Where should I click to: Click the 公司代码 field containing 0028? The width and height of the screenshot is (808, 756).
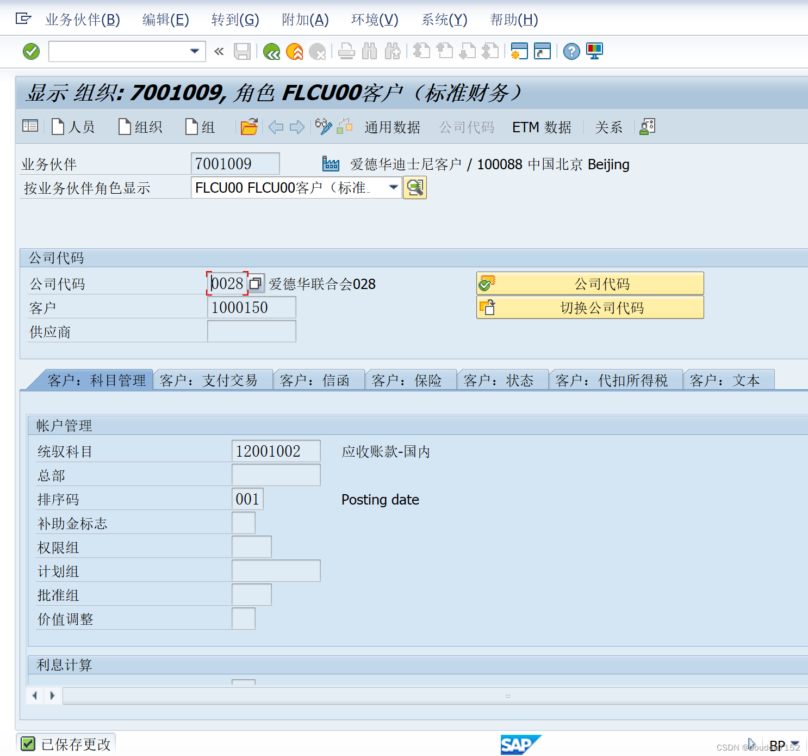227,284
